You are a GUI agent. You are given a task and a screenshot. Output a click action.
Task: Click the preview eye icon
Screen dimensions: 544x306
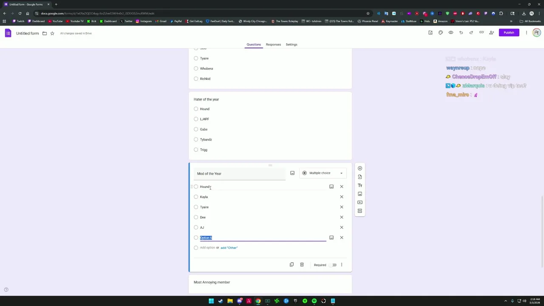(451, 33)
